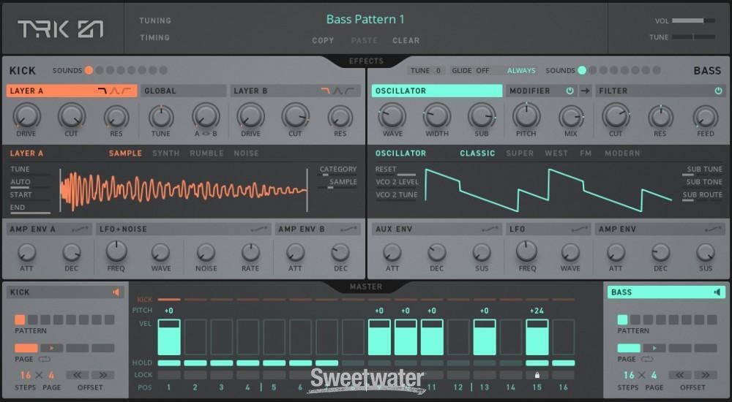The height and width of the screenshot is (402, 732).
Task: Change the Bass TUNE value field
Action: coord(427,70)
